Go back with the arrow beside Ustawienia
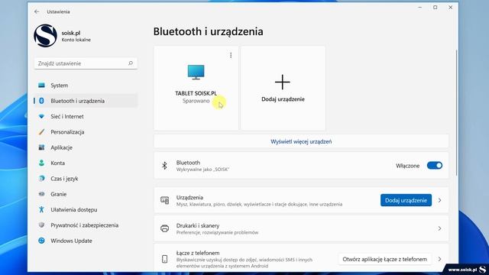 click(37, 11)
